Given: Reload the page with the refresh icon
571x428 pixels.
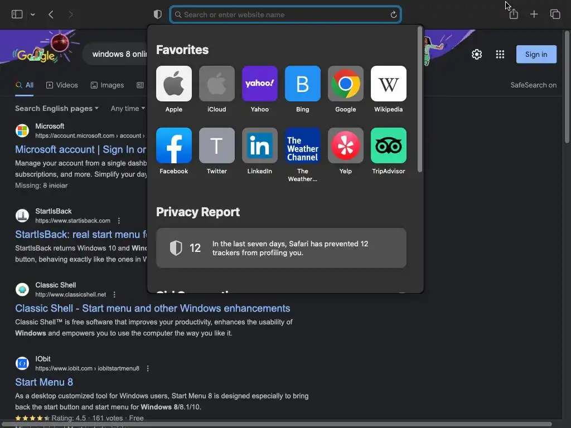Looking at the screenshot, I should pos(393,14).
